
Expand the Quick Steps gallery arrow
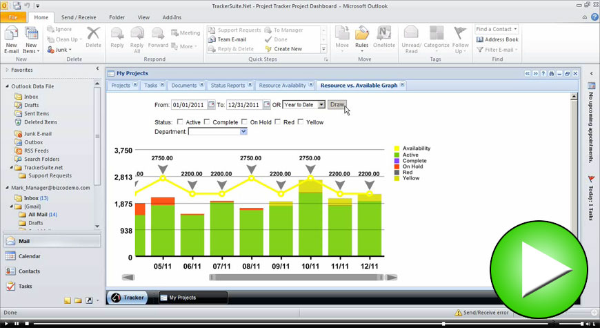pos(323,49)
